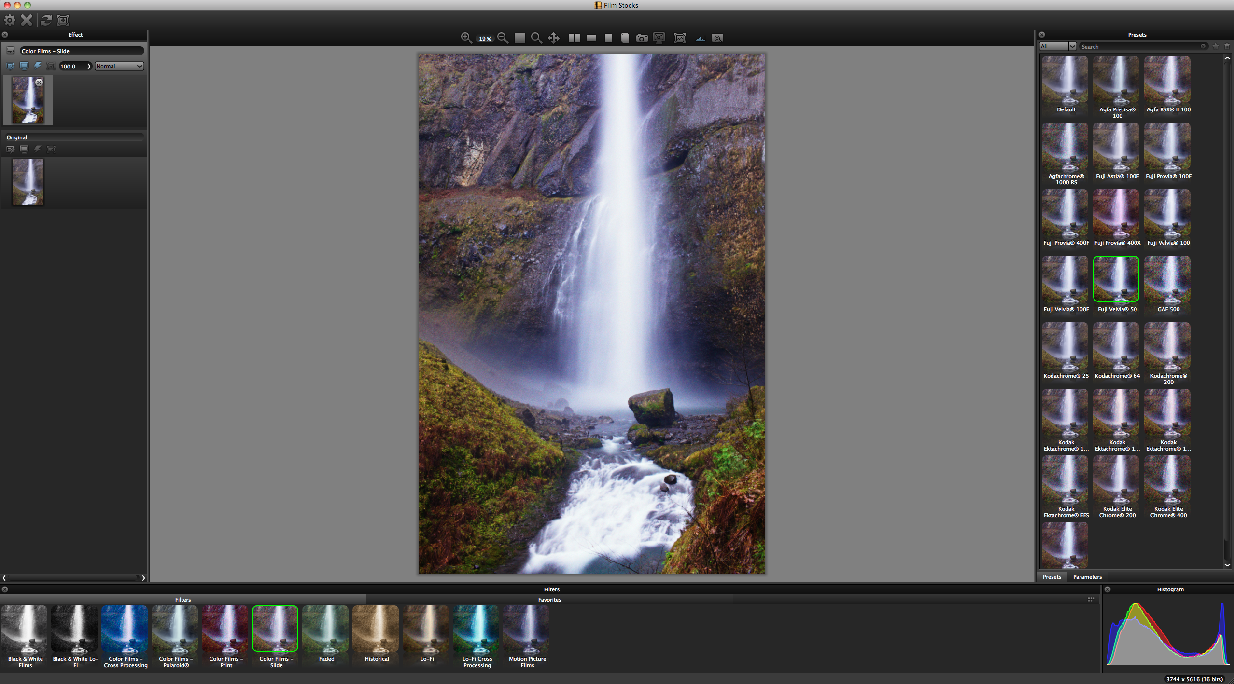Viewport: 1234px width, 684px height.
Task: Toggle the lightning bolt icon on effect layer
Action: tap(37, 66)
